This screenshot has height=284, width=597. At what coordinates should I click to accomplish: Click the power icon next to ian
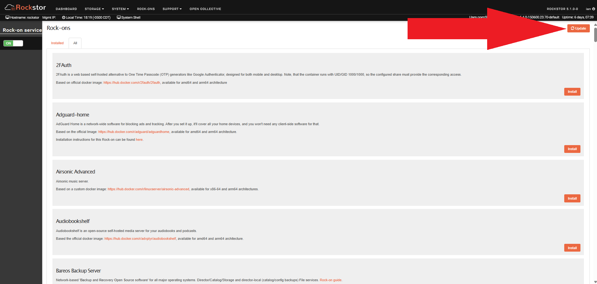594,9
